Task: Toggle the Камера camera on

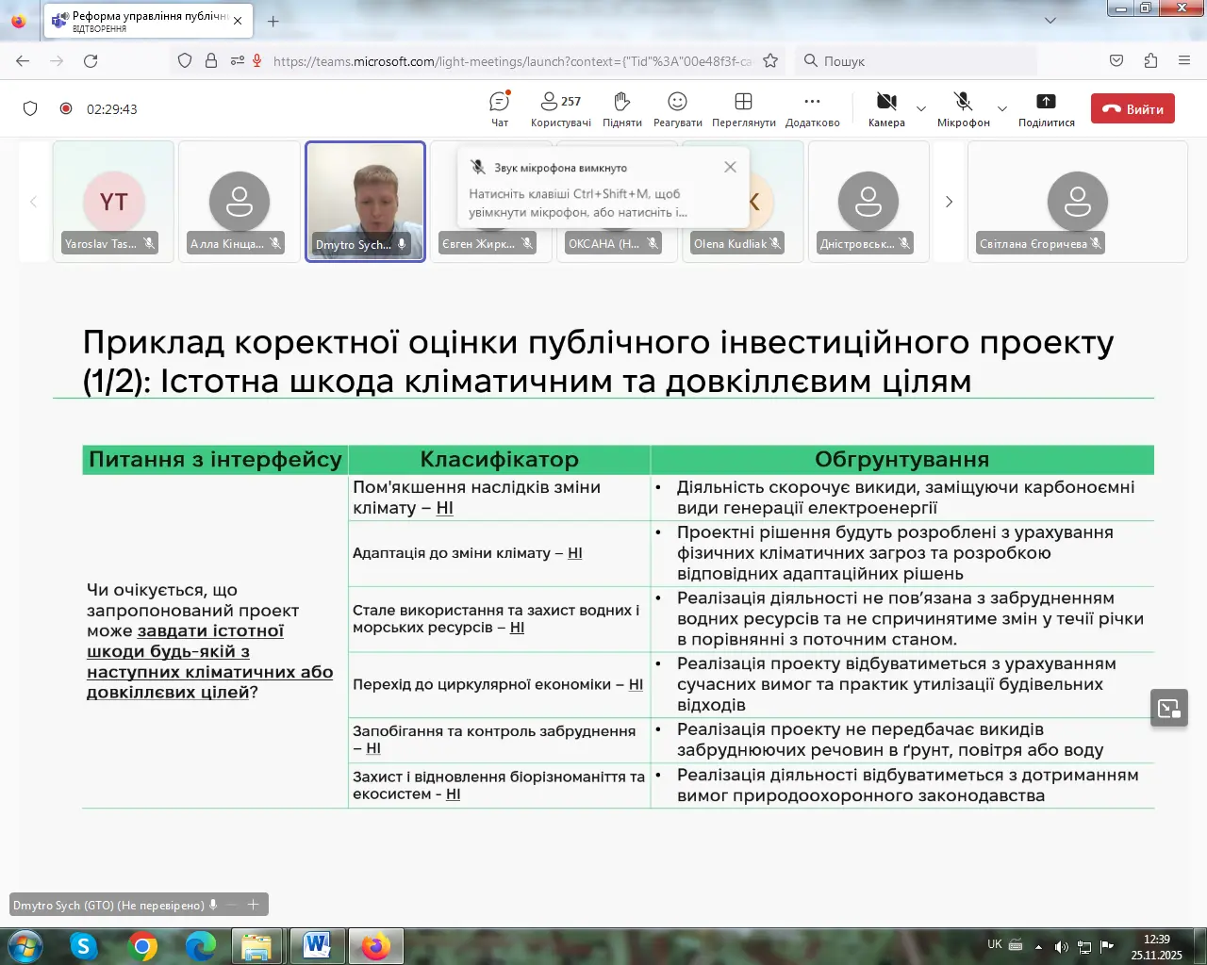Action: pos(886,108)
